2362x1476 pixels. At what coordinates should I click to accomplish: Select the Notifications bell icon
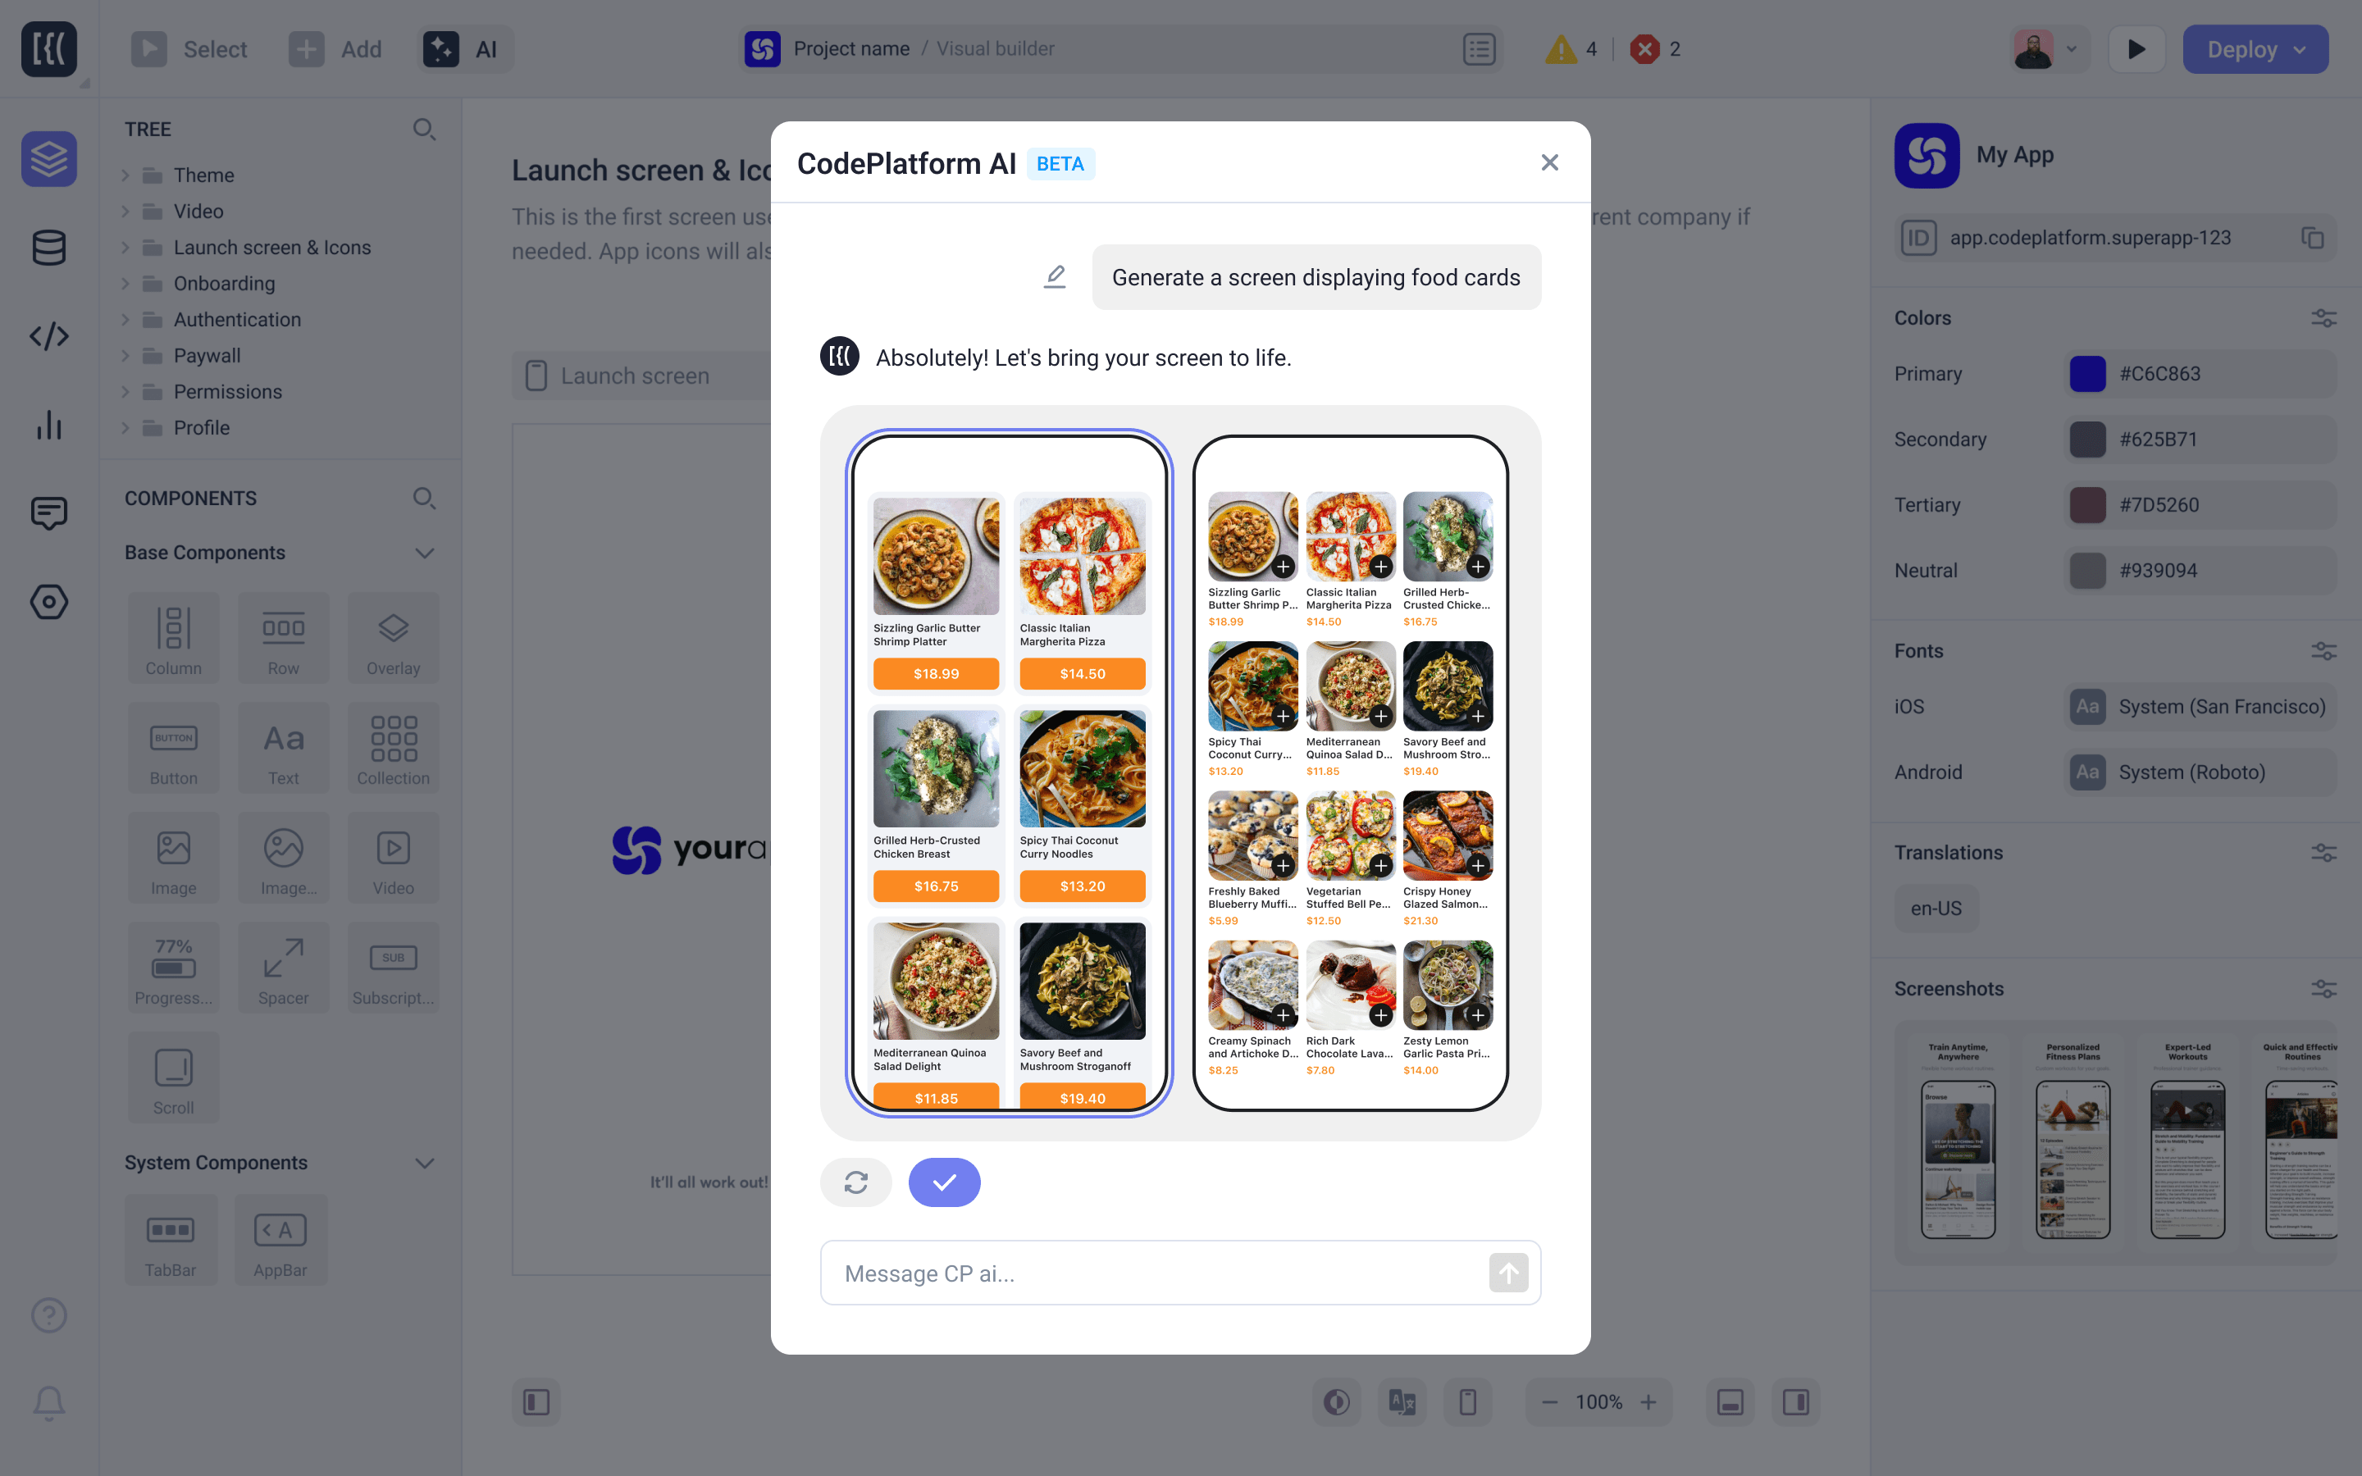(48, 1401)
